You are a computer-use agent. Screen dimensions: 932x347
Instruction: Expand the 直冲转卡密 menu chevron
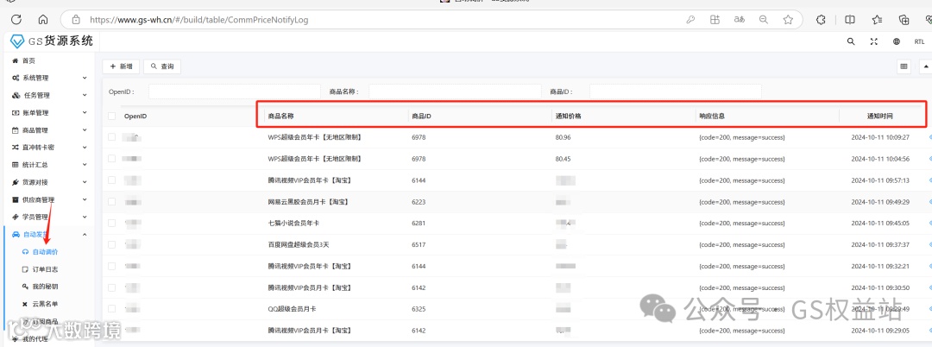(x=85, y=148)
